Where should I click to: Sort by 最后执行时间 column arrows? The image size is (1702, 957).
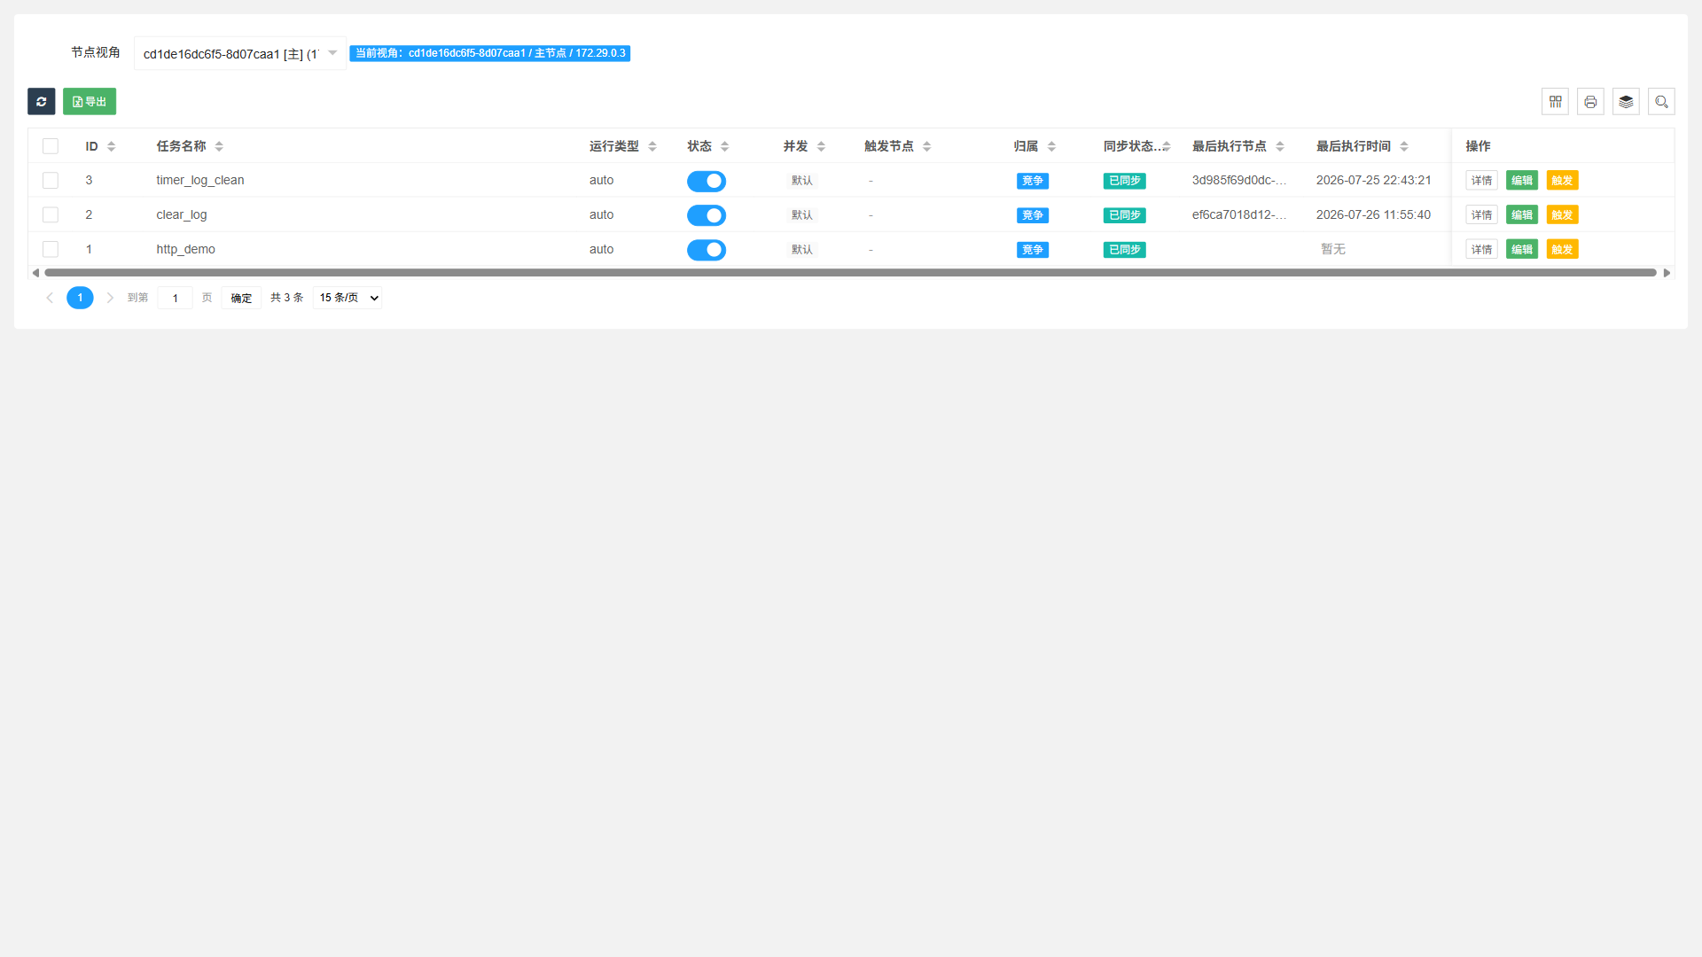(x=1404, y=146)
